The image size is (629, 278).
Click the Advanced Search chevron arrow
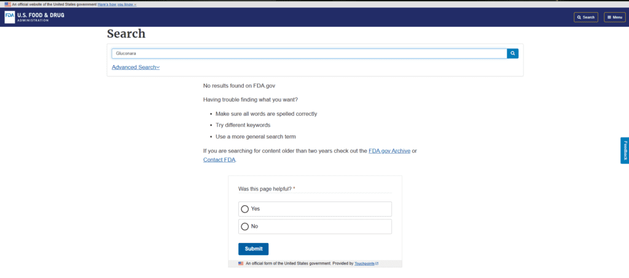pos(158,67)
